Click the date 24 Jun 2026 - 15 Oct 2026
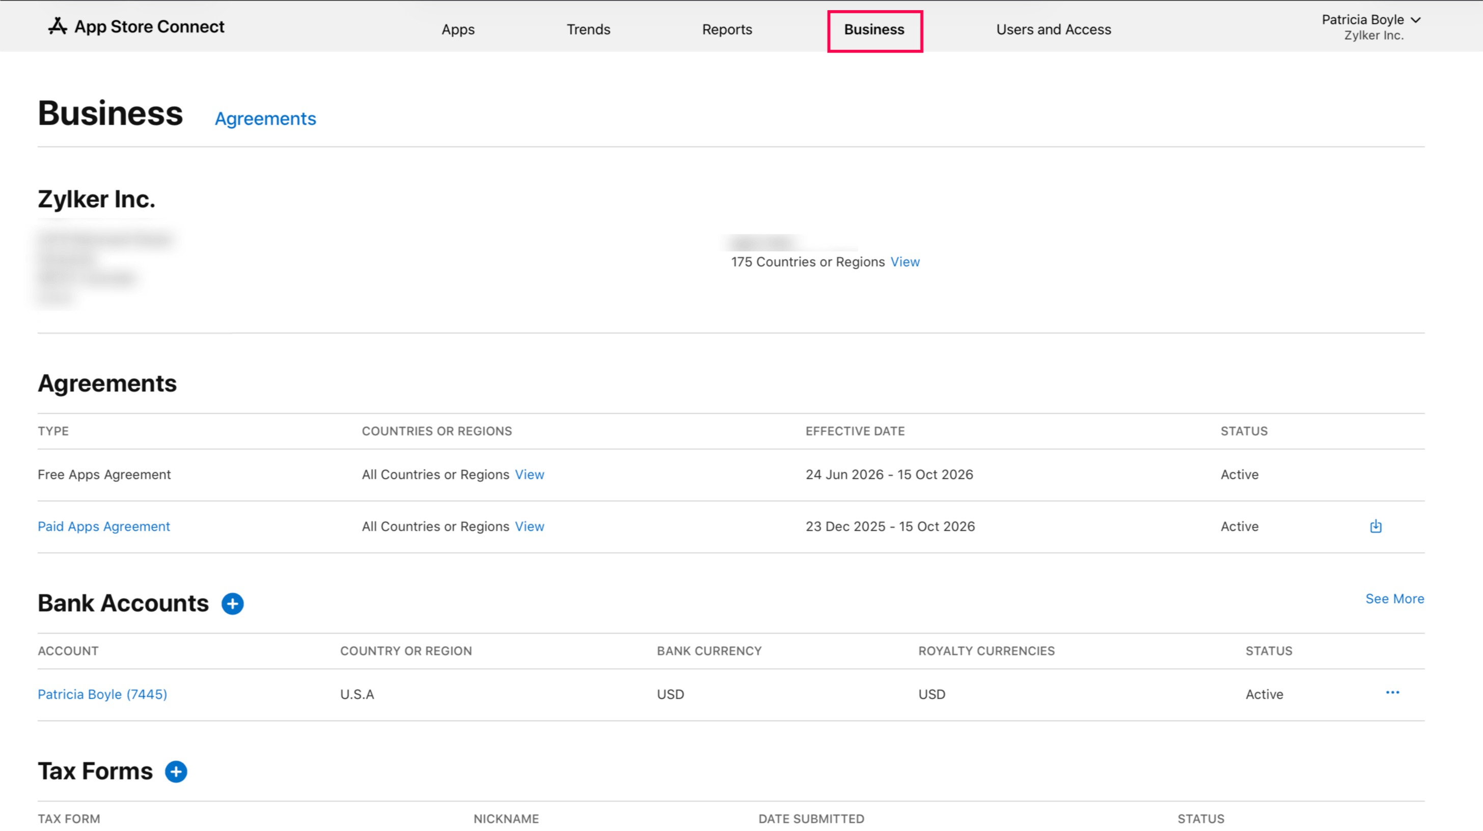 889,474
